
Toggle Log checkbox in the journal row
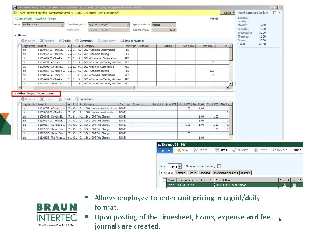coord(294,185)
